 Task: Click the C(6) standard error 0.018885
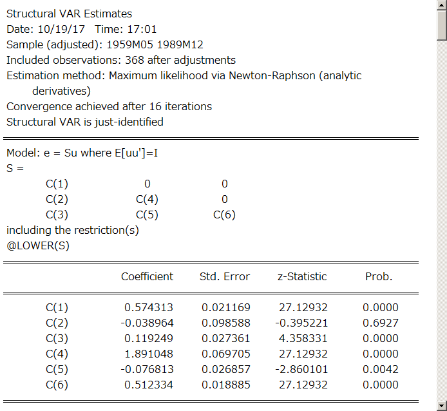[226, 385]
